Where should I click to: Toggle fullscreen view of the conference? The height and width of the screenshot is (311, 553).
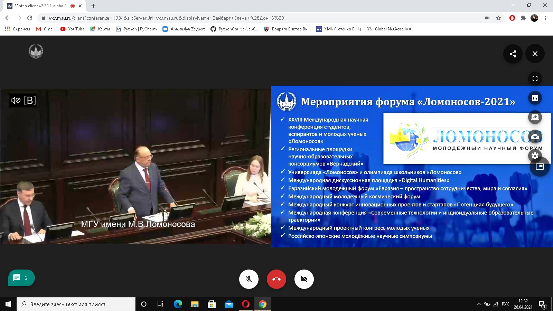(x=535, y=78)
